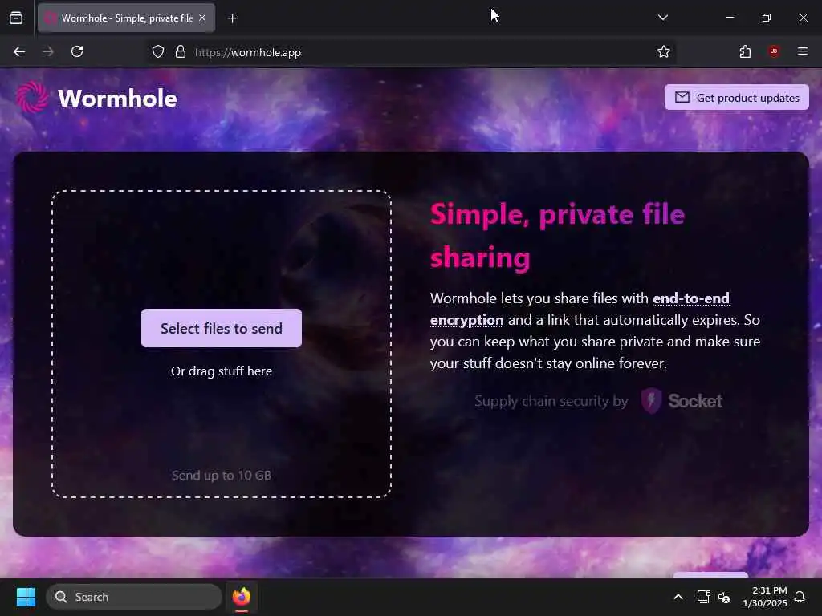822x616 pixels.
Task: Open the clock showing 2:31 PM
Action: tap(764, 597)
